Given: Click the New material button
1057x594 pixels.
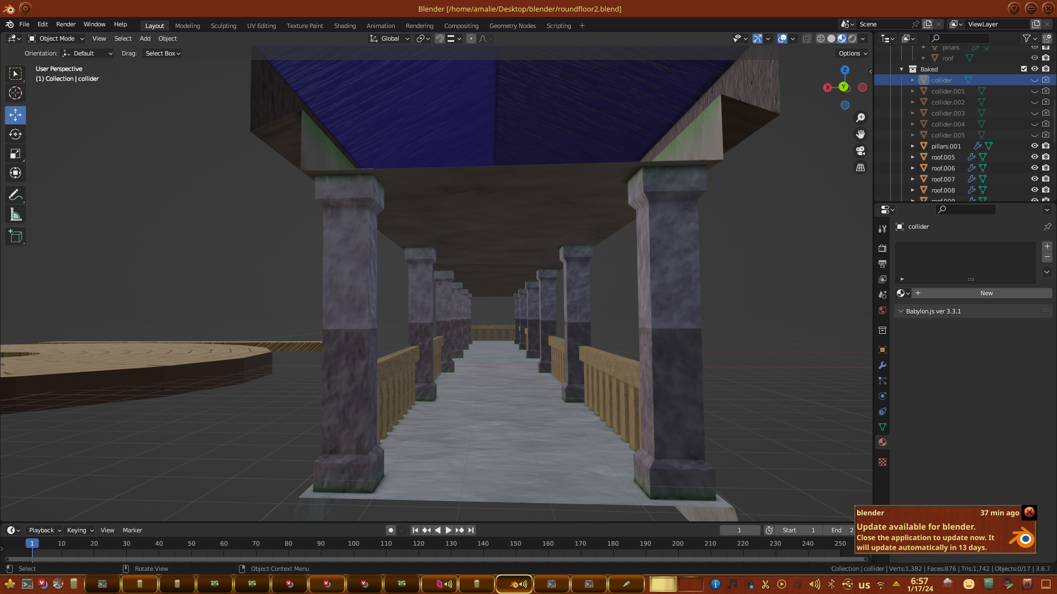Looking at the screenshot, I should click(x=986, y=293).
